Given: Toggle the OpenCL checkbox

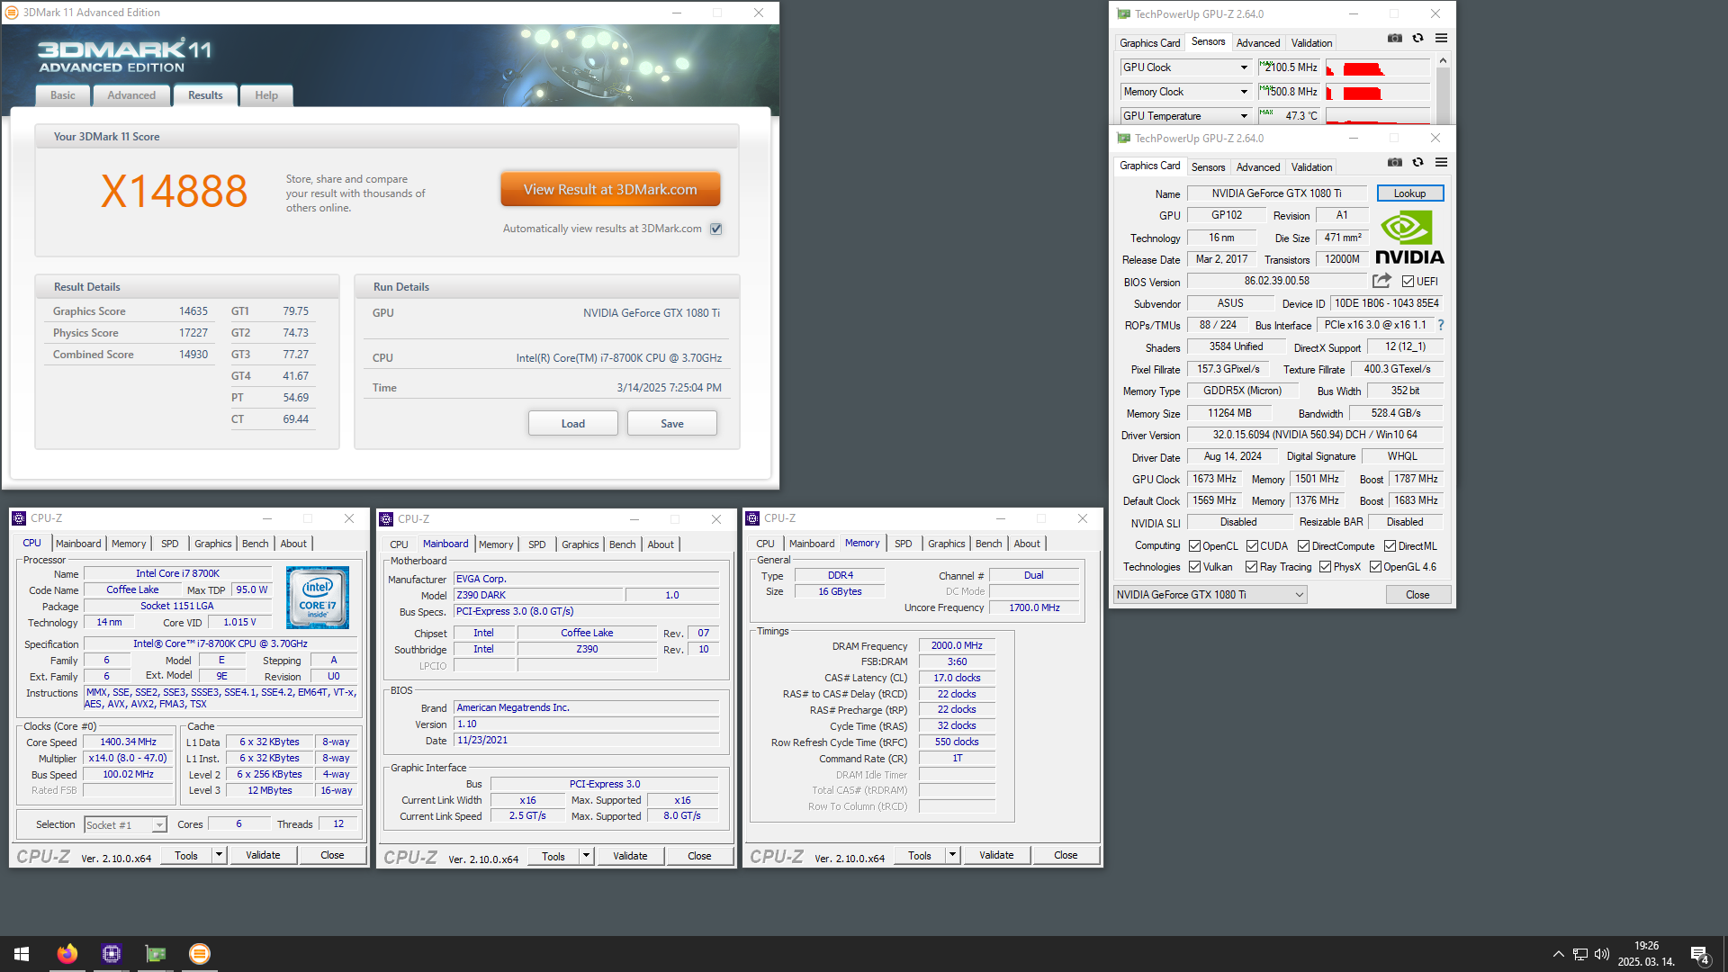Looking at the screenshot, I should 1194,546.
